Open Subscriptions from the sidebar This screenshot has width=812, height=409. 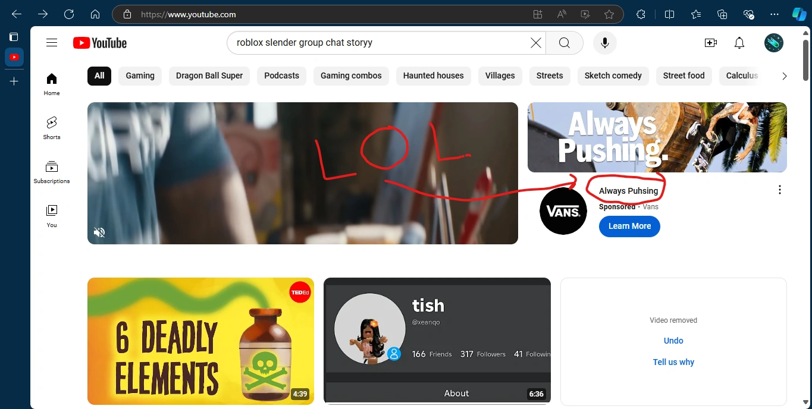tap(51, 172)
